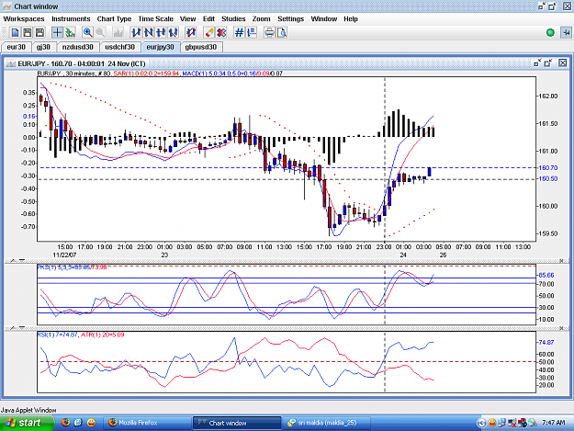This screenshot has height=431, width=574.
Task: Click the Firefox quick launch icon
Action: pos(65,423)
